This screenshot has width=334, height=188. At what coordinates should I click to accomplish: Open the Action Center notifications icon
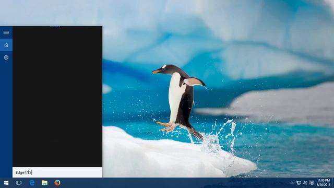[x=311, y=183]
